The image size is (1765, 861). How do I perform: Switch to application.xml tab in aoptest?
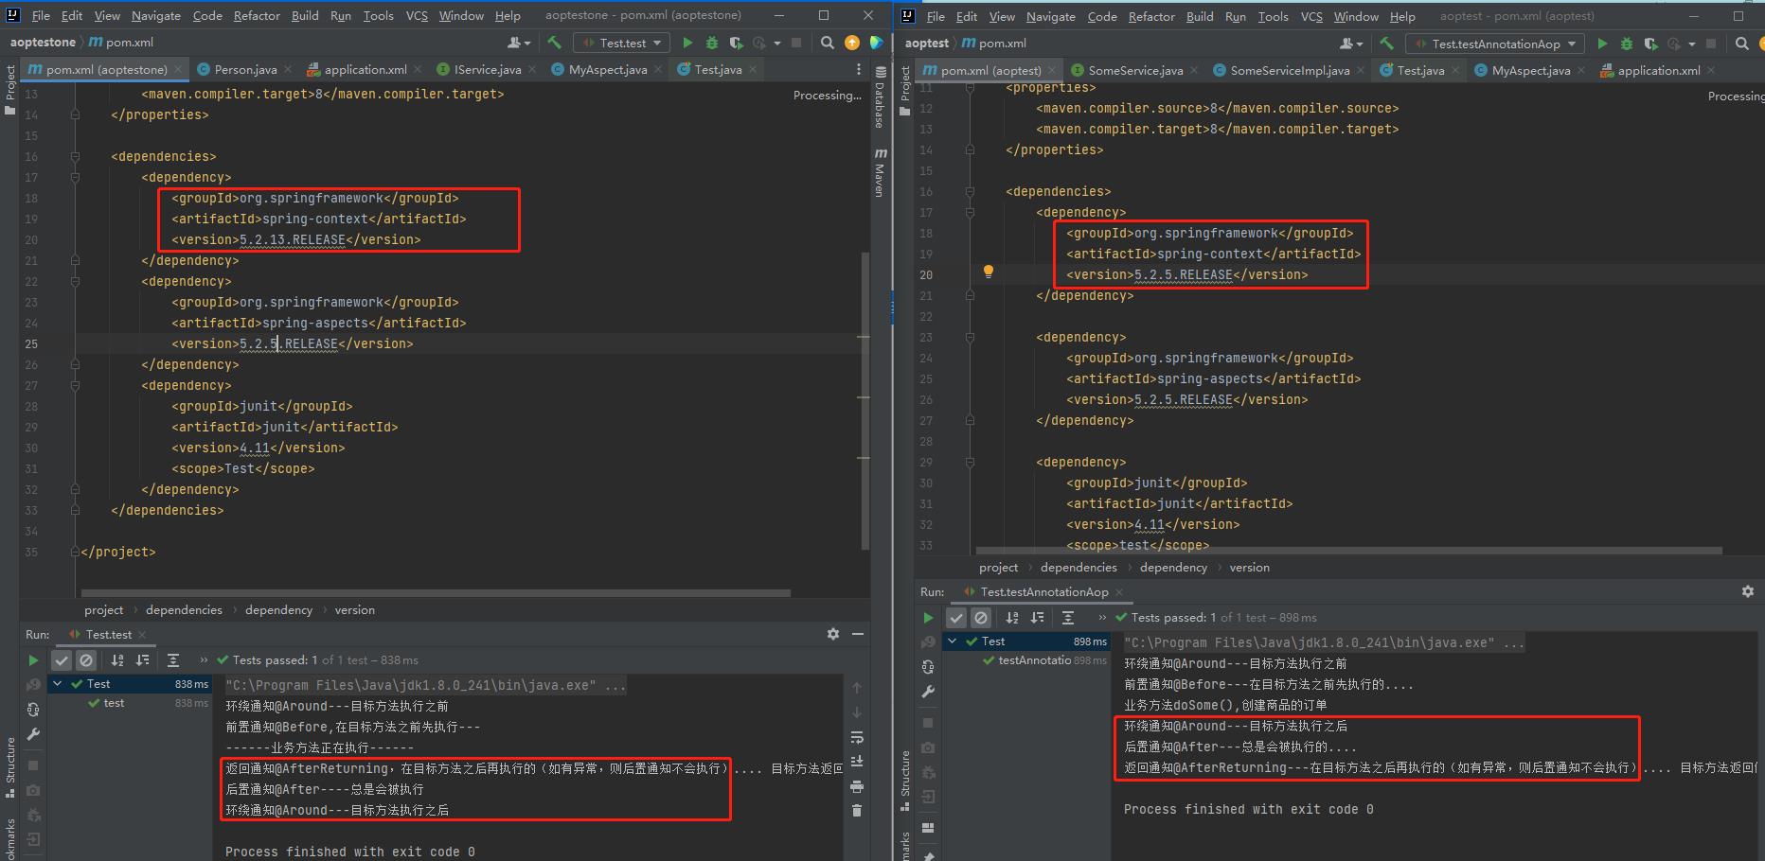pyautogui.click(x=1658, y=70)
